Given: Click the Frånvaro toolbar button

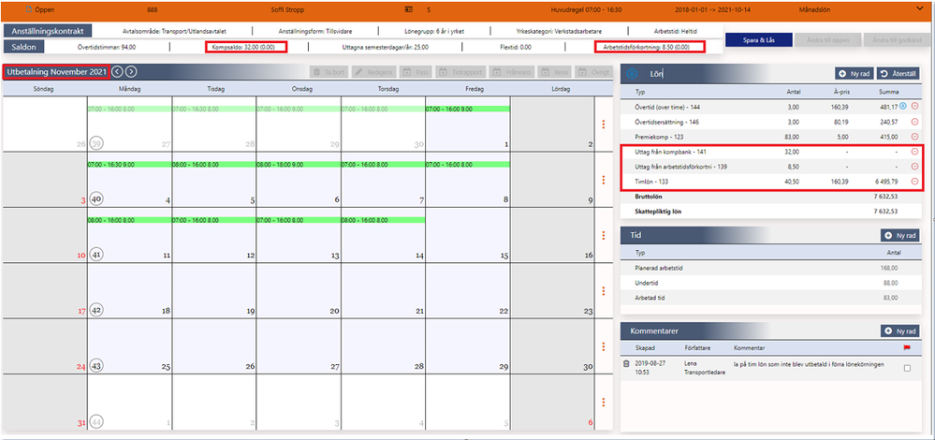Looking at the screenshot, I should point(512,71).
